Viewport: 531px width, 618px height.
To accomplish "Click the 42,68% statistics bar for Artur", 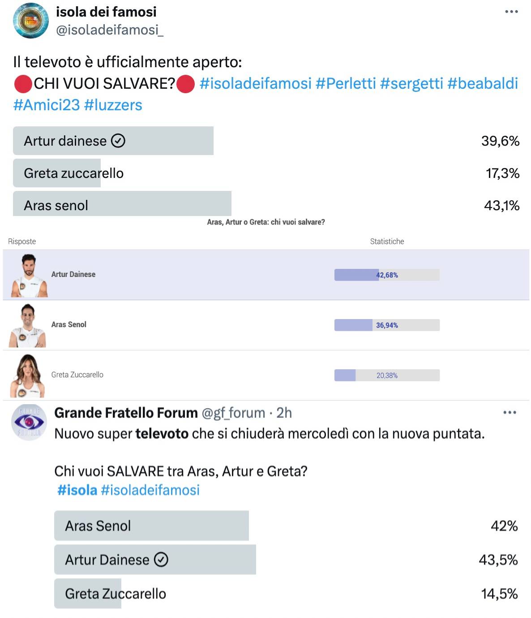I will (x=387, y=275).
